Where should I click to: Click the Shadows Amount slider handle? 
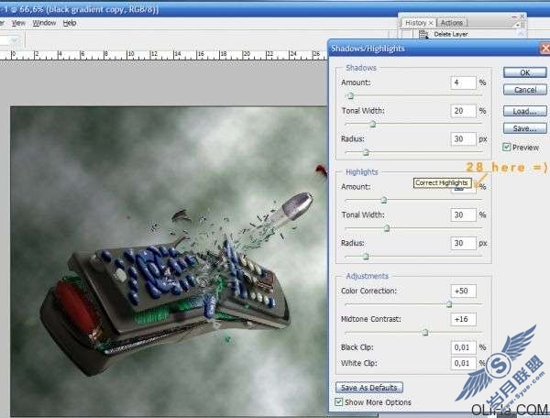pos(350,95)
